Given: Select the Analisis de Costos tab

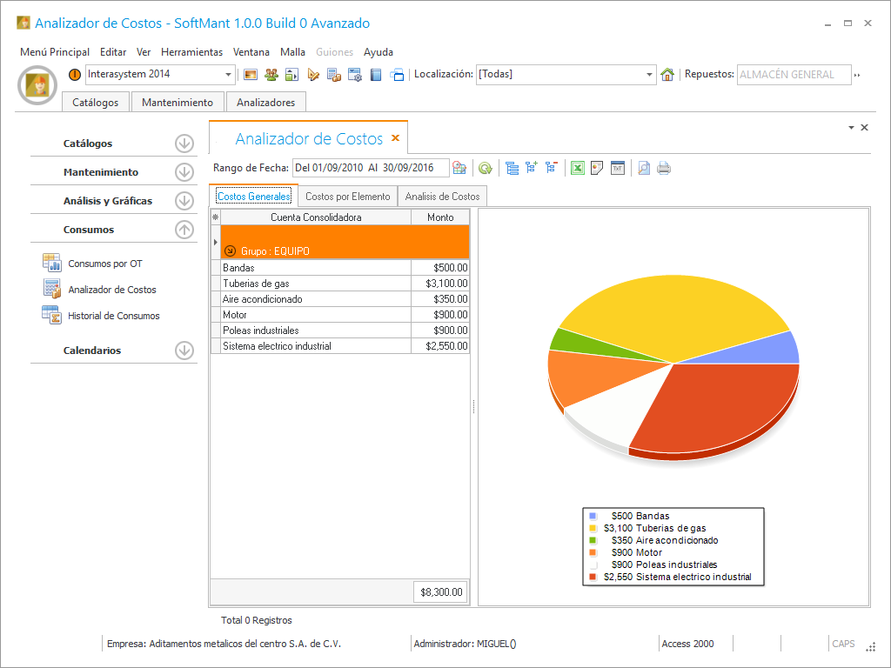Looking at the screenshot, I should tap(442, 197).
